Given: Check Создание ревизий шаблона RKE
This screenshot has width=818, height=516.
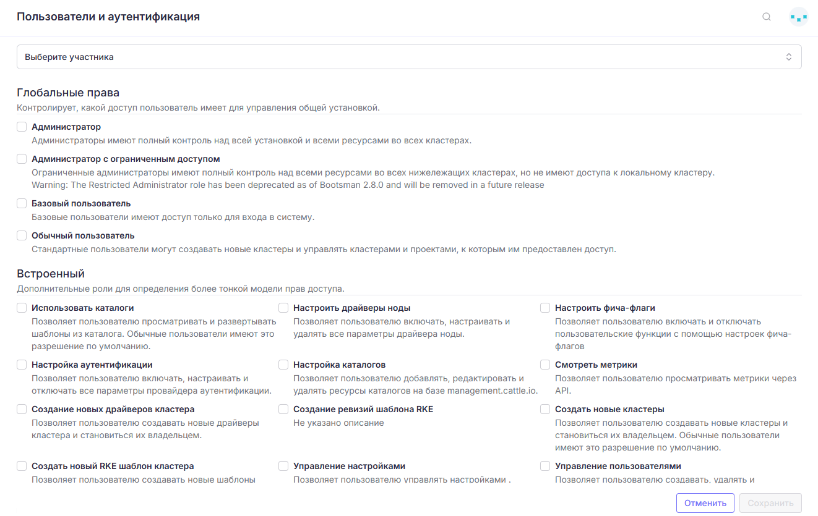Looking at the screenshot, I should tap(283, 409).
